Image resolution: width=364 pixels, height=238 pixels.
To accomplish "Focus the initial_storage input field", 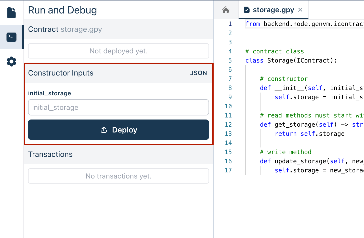I will pos(119,107).
